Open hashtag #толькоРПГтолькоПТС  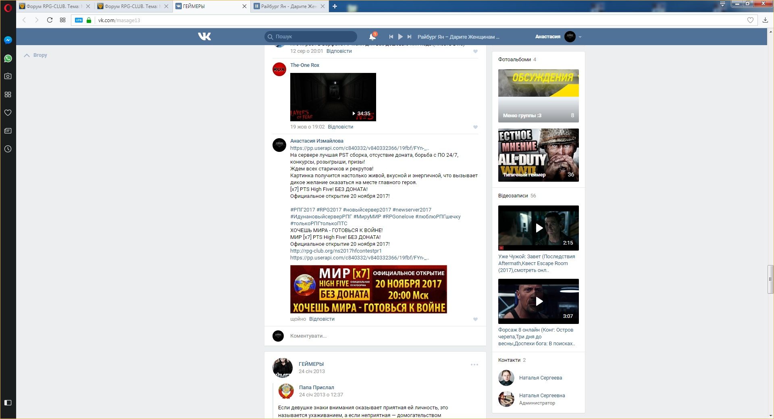[319, 224]
